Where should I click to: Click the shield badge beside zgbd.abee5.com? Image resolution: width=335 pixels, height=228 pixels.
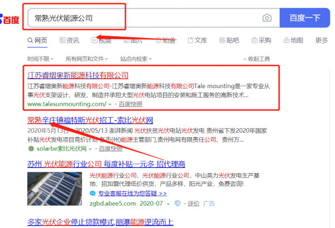click(178, 203)
